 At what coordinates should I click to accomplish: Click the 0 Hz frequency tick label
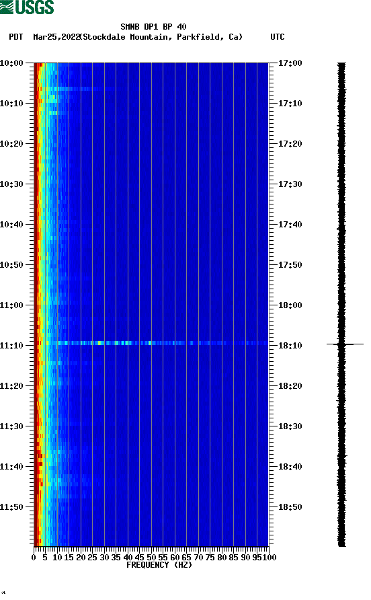point(34,558)
